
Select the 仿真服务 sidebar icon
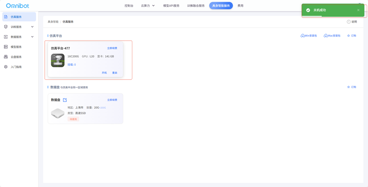click(6, 17)
